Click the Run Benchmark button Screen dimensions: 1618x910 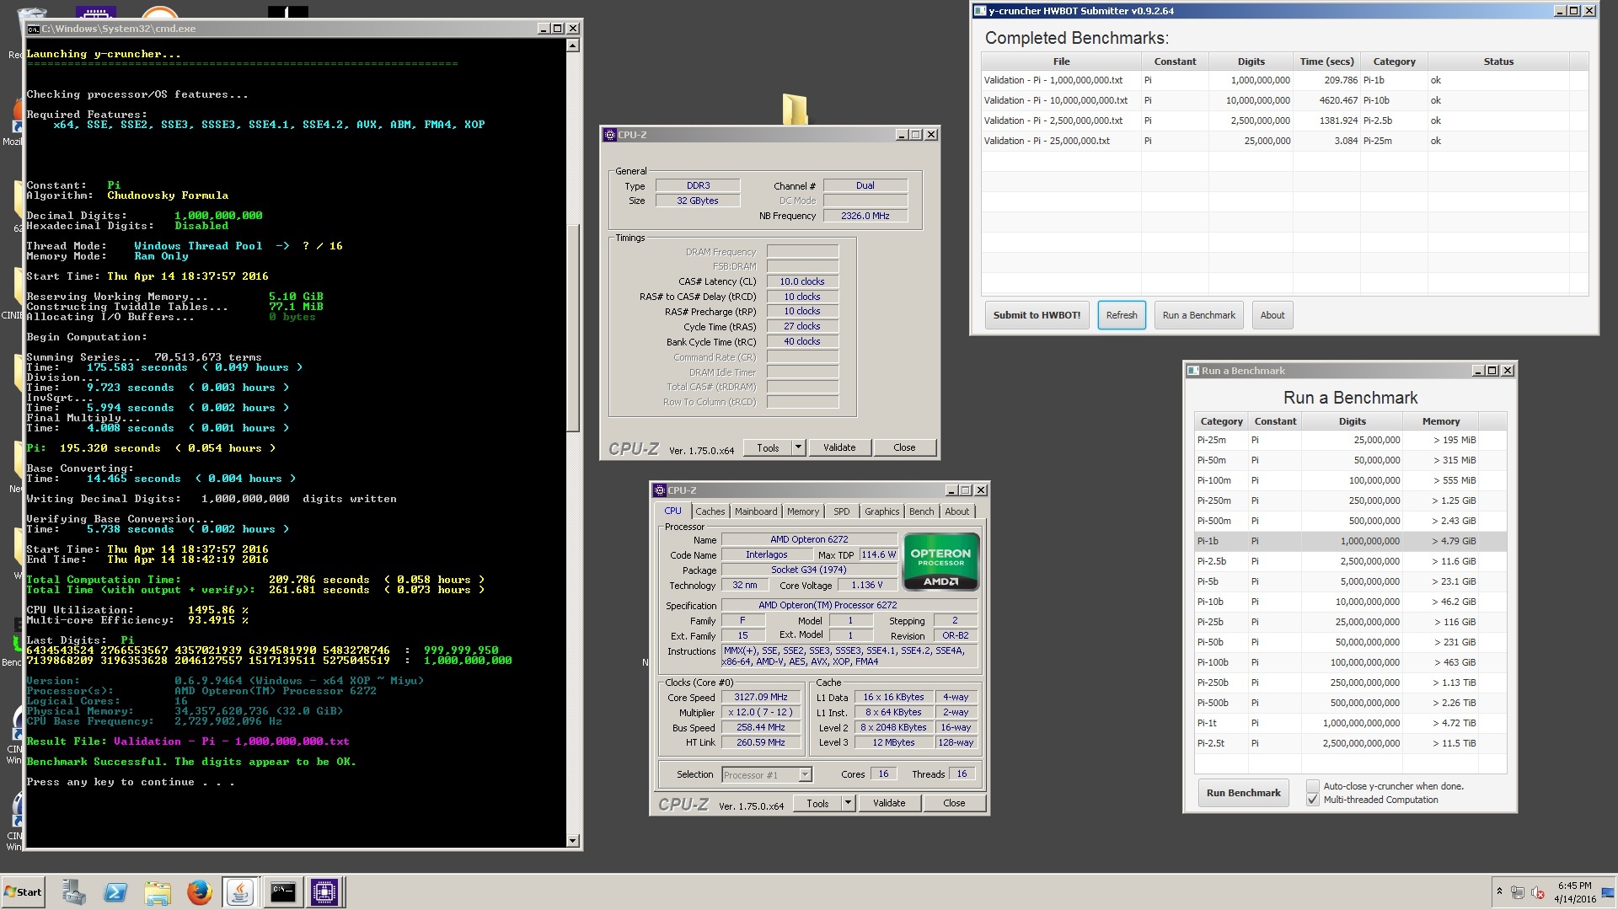click(x=1243, y=793)
